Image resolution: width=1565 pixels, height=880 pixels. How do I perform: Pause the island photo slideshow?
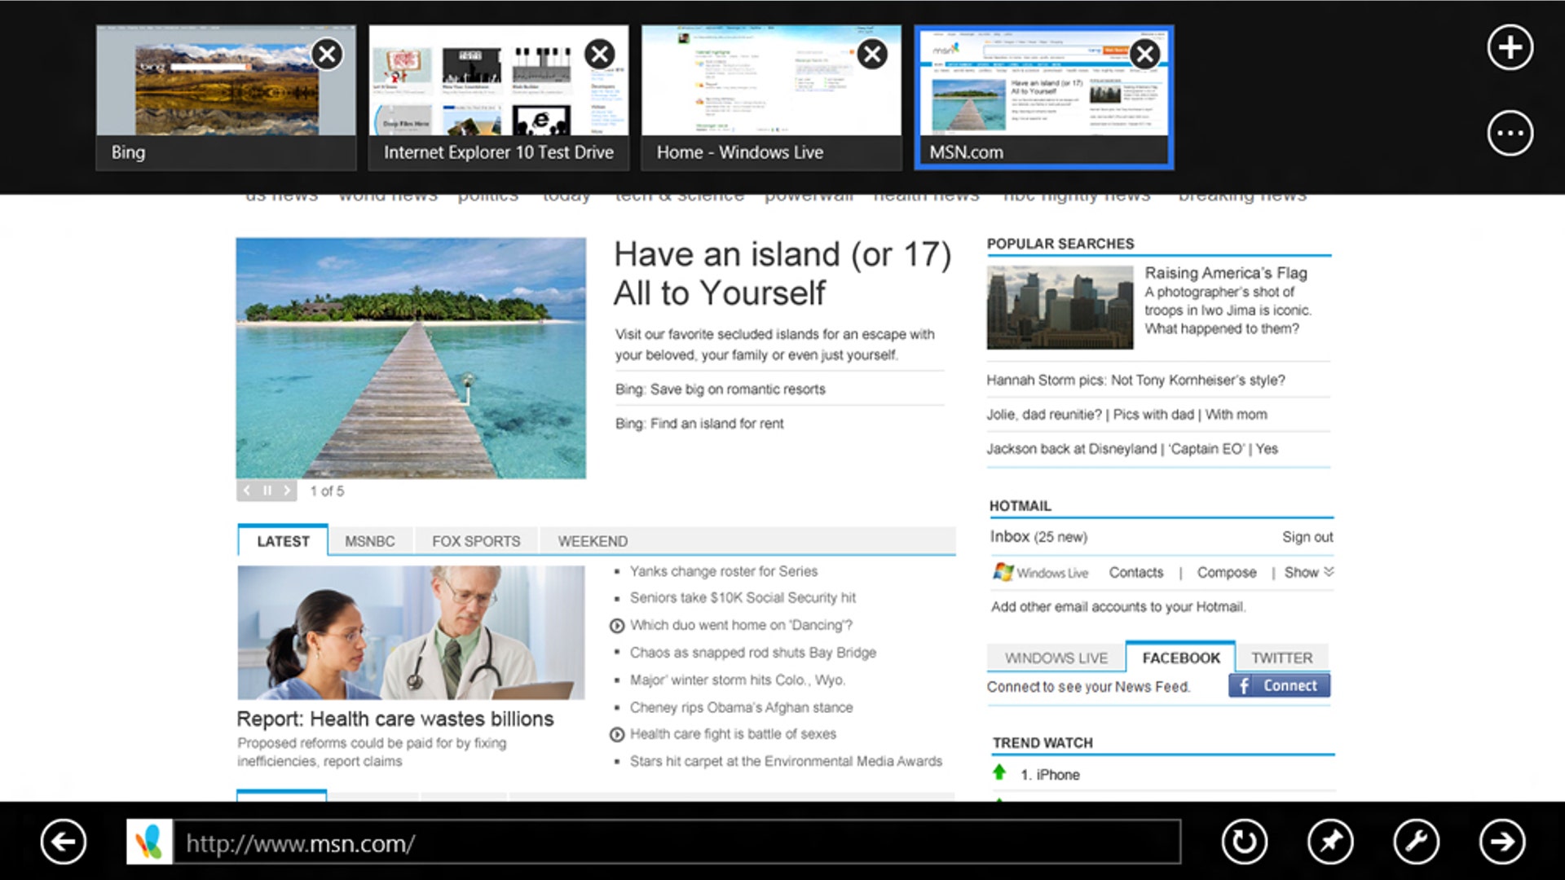click(267, 491)
